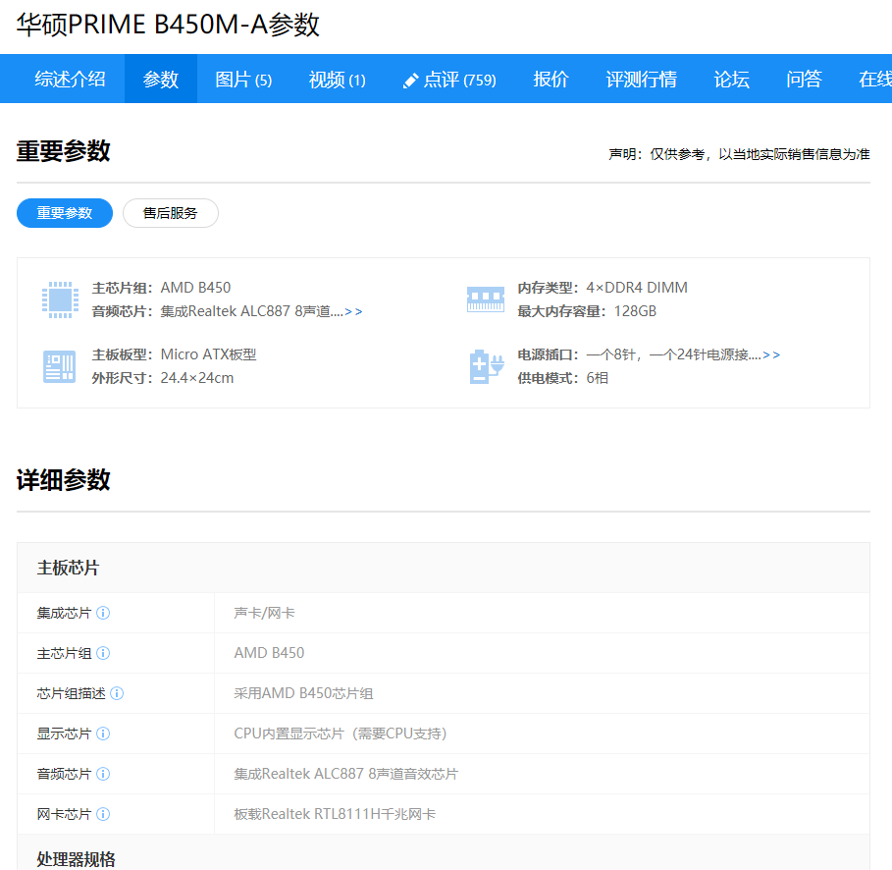Select the 参数 tab
This screenshot has height=870, width=892.
[160, 80]
